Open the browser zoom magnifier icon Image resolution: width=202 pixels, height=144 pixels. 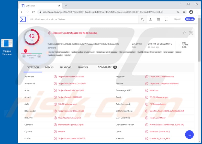click(x=178, y=12)
